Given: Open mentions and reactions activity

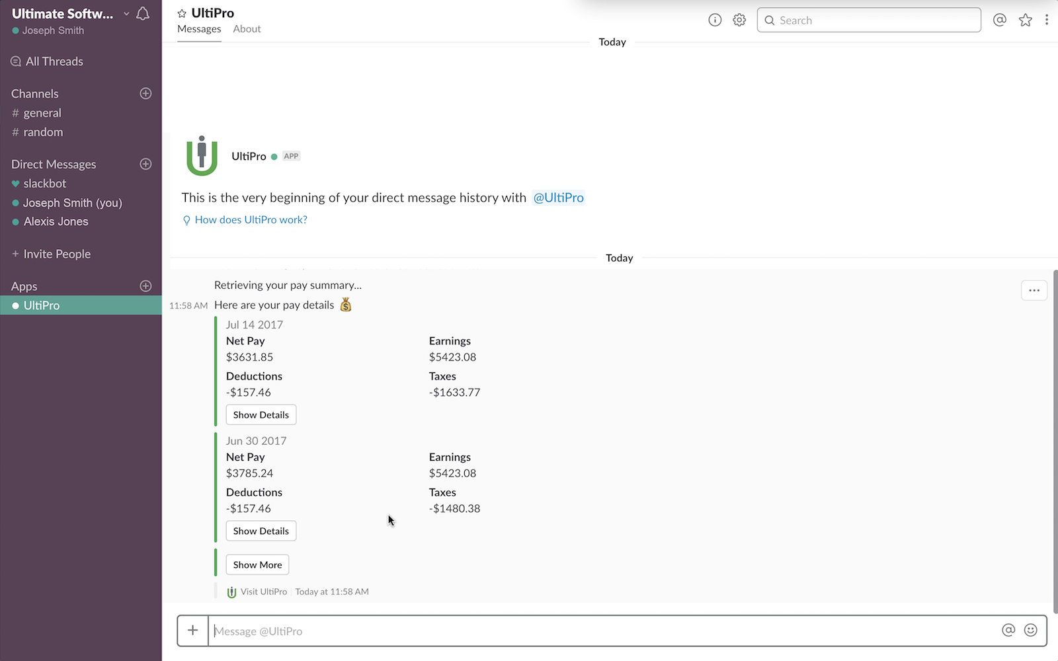Looking at the screenshot, I should tap(1000, 20).
